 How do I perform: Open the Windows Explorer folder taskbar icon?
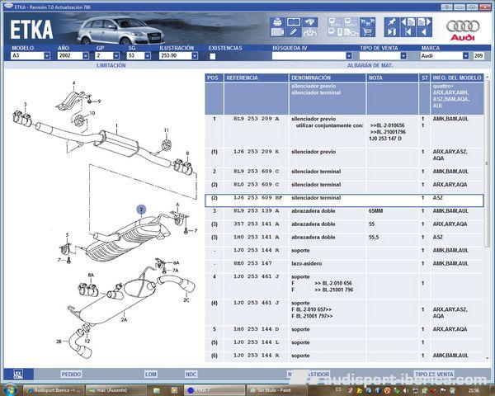(x=157, y=390)
